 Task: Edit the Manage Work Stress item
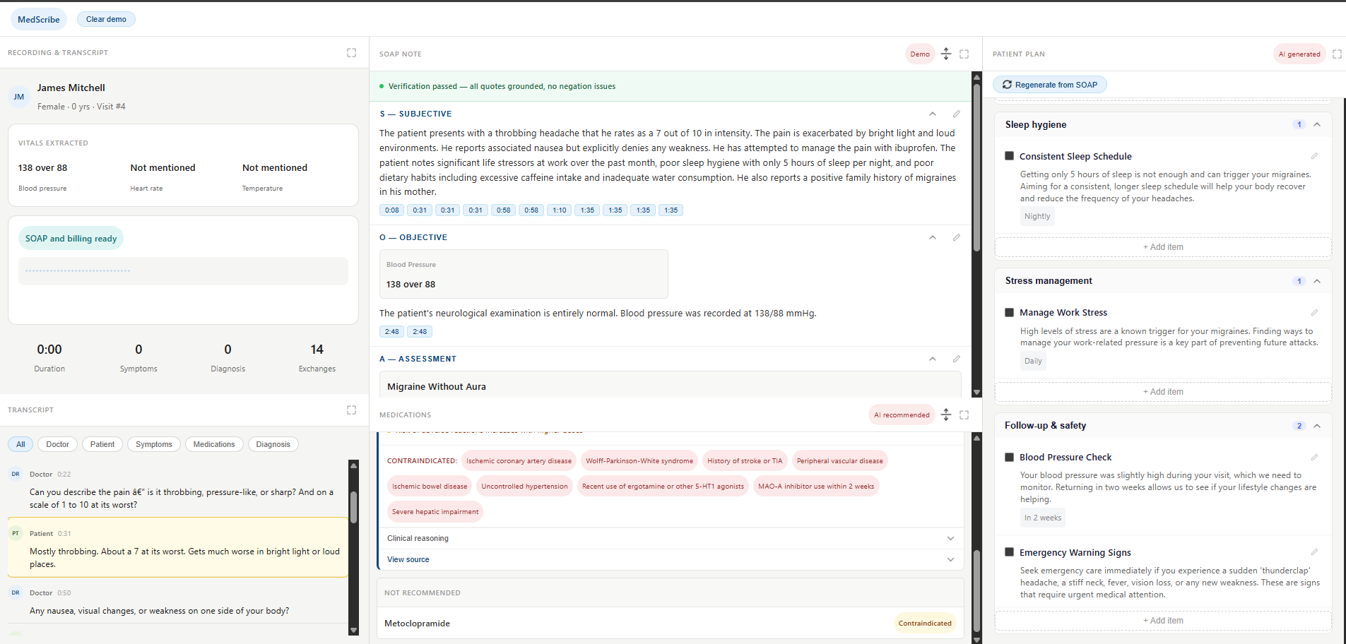coord(1314,313)
